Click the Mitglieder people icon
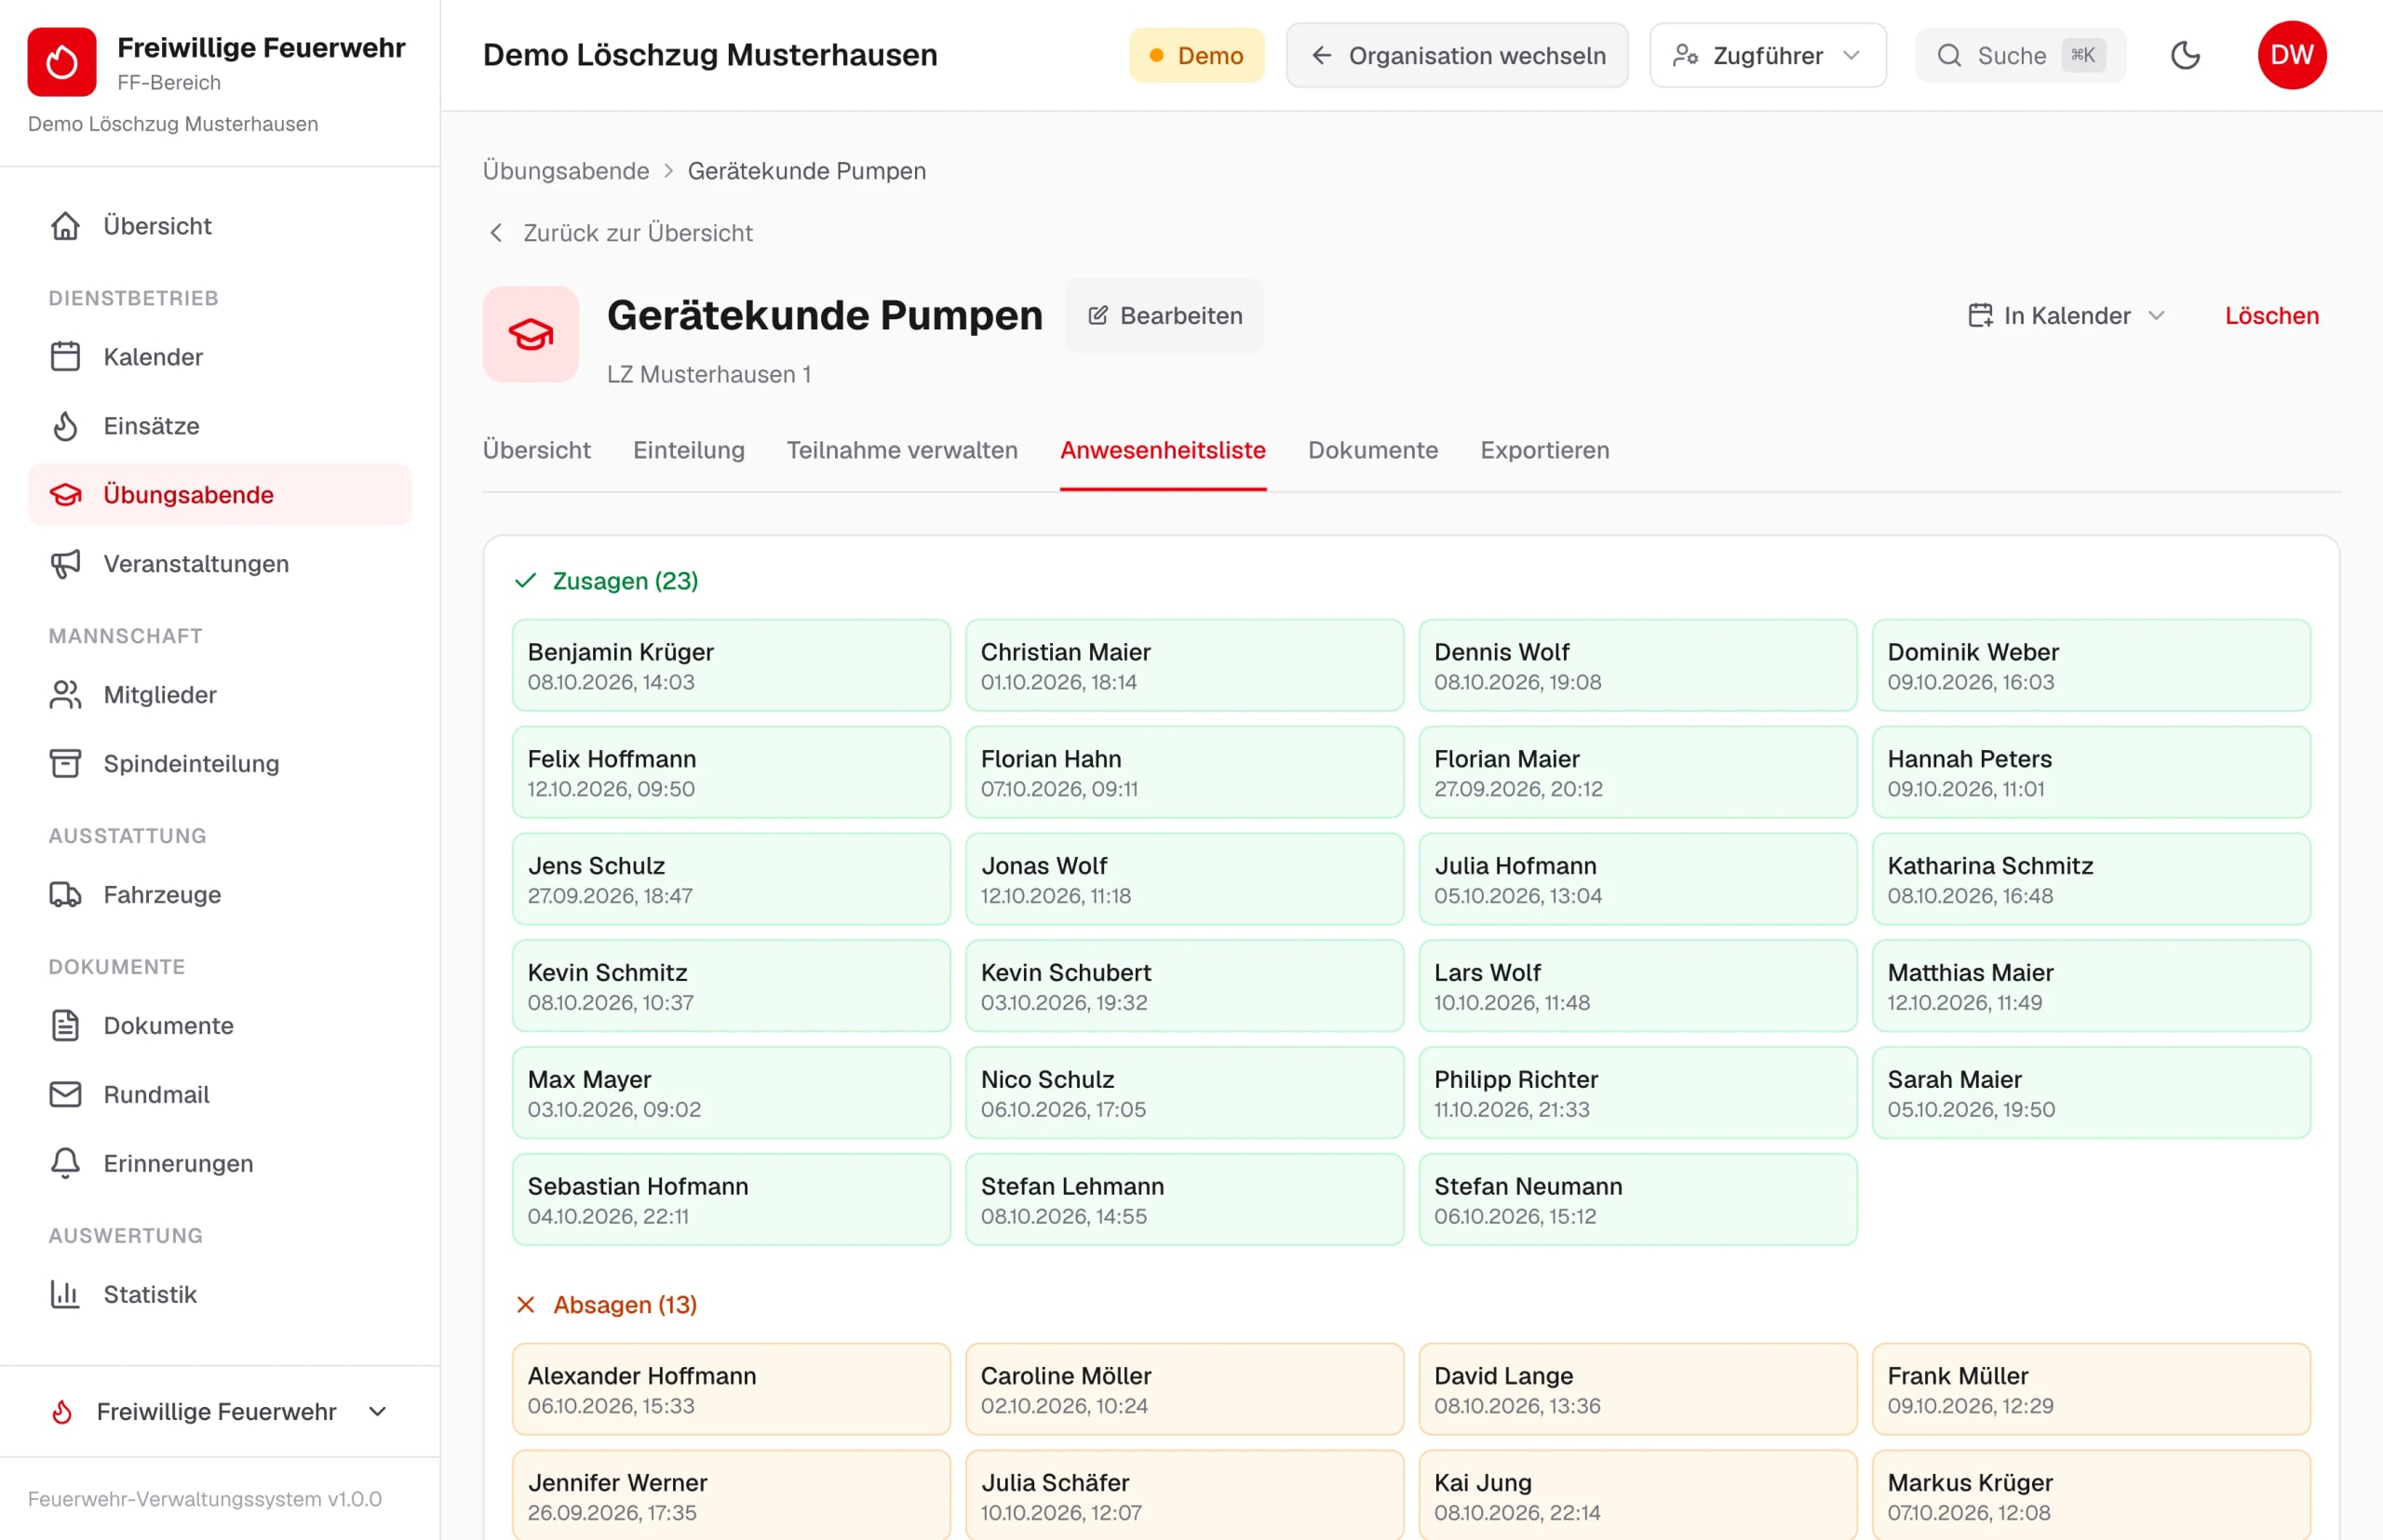This screenshot has width=2383, height=1540. (x=65, y=695)
